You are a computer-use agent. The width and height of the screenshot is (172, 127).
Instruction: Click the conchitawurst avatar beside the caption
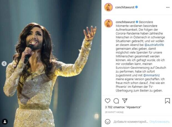(x=108, y=23)
